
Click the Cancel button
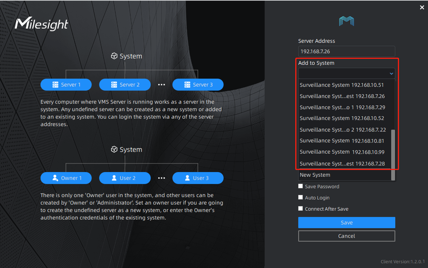(347, 236)
